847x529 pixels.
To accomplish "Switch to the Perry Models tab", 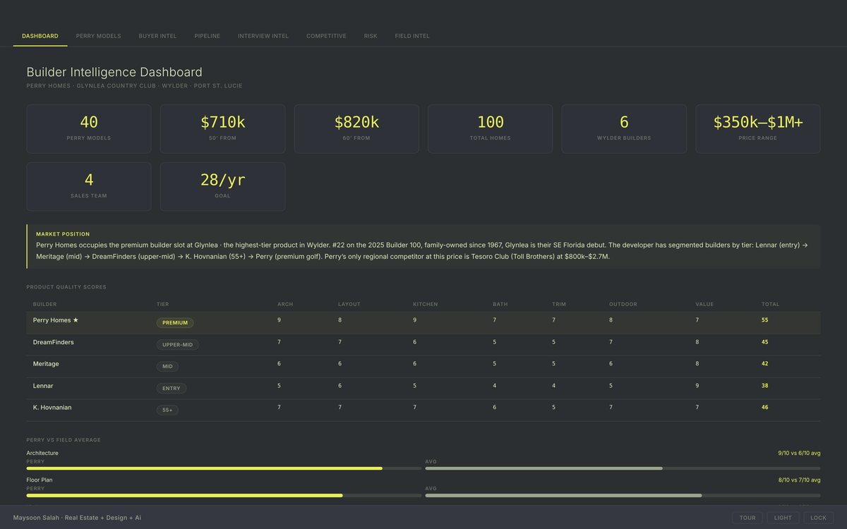I will pos(99,36).
